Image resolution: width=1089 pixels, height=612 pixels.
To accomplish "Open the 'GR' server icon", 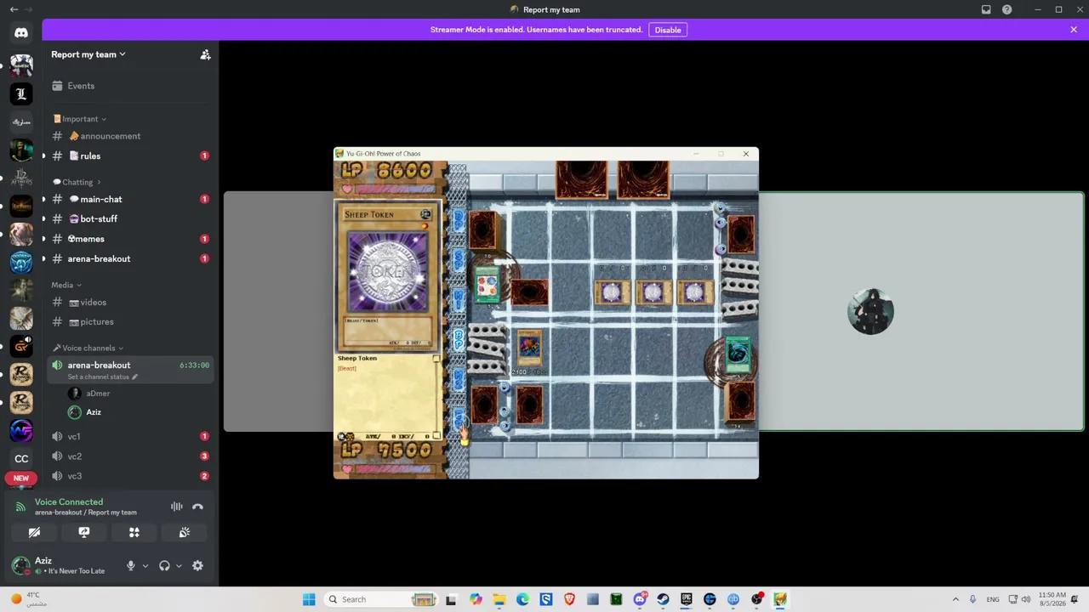I will pyautogui.click(x=21, y=346).
